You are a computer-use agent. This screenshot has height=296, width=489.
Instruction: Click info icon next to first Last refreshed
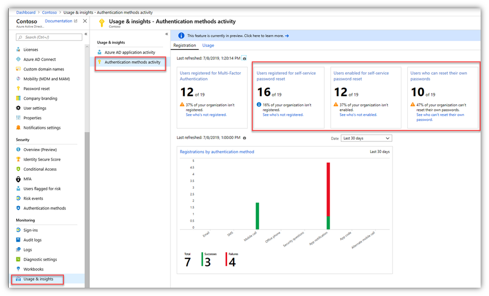click(x=245, y=58)
